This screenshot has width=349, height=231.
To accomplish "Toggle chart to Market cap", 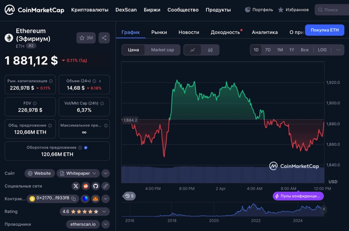I will coord(162,50).
